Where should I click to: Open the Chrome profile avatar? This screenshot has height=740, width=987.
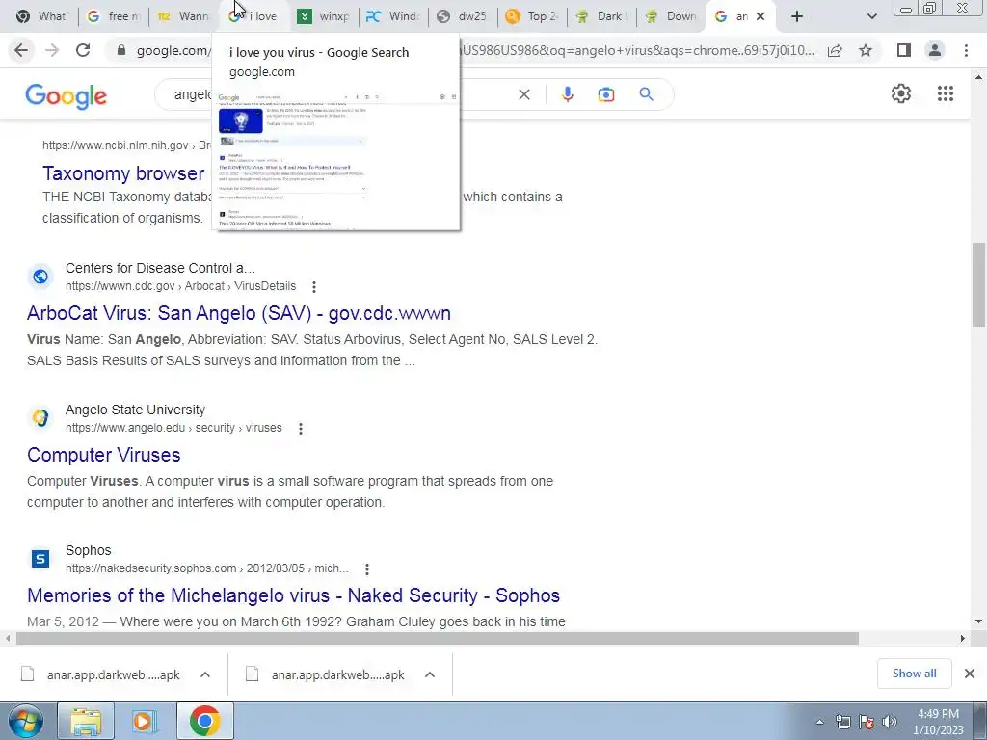point(935,50)
